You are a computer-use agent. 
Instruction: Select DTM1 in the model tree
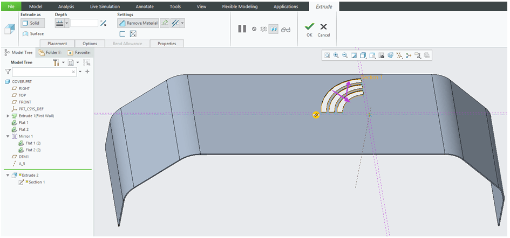(x=24, y=157)
